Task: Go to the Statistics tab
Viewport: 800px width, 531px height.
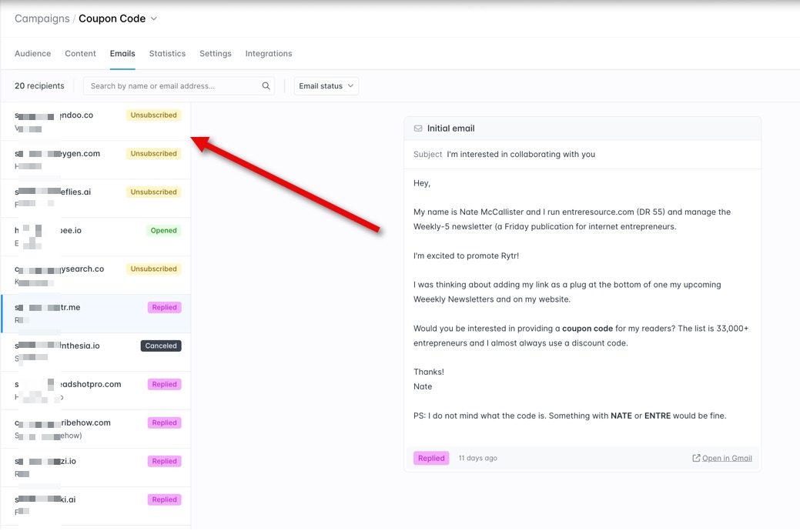Action: point(167,54)
